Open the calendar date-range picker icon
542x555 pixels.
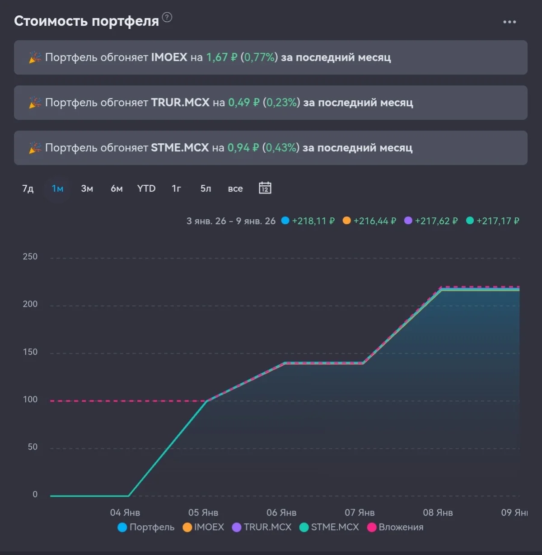[x=265, y=188]
